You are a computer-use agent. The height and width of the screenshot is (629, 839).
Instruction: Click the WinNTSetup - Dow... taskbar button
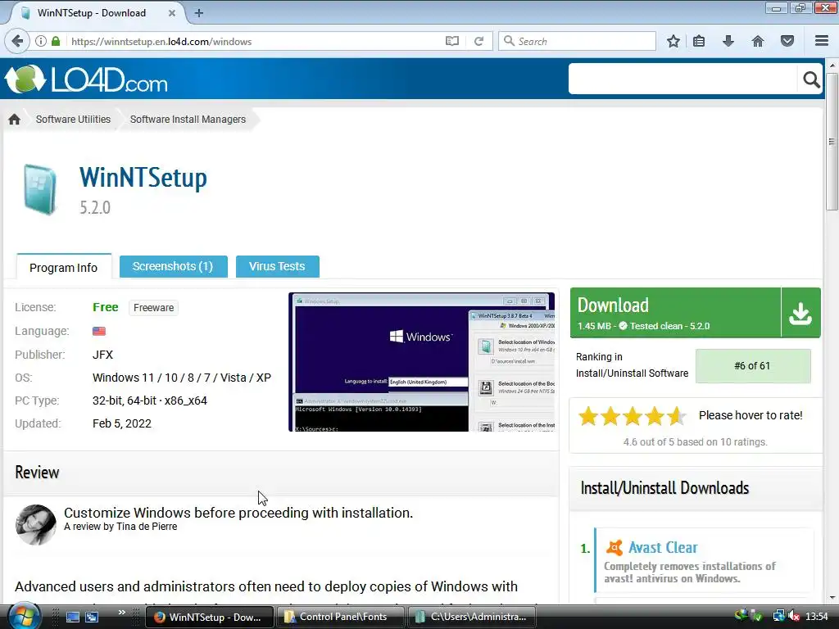(x=209, y=617)
